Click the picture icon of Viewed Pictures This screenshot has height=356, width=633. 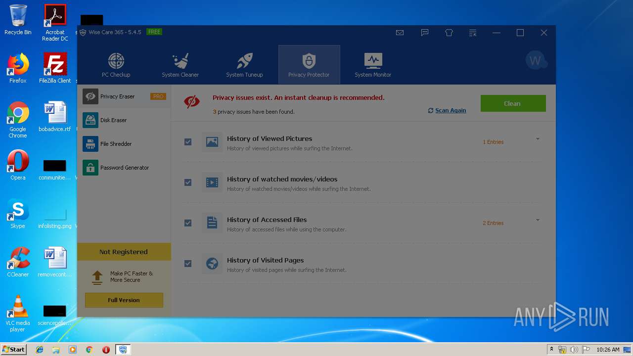click(x=212, y=142)
